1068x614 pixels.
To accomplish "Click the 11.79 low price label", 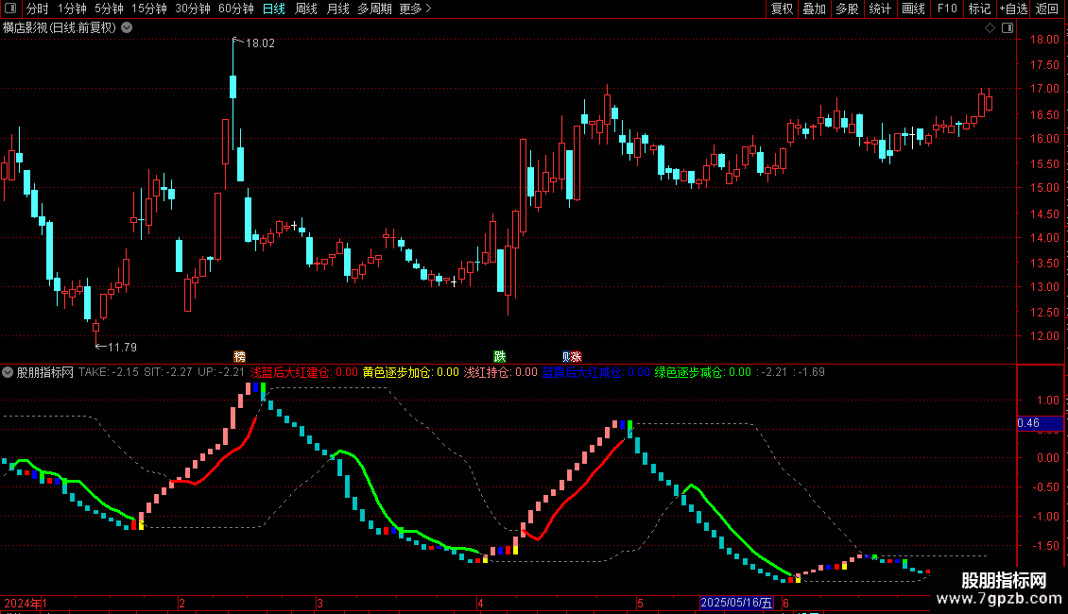I will pos(122,348).
